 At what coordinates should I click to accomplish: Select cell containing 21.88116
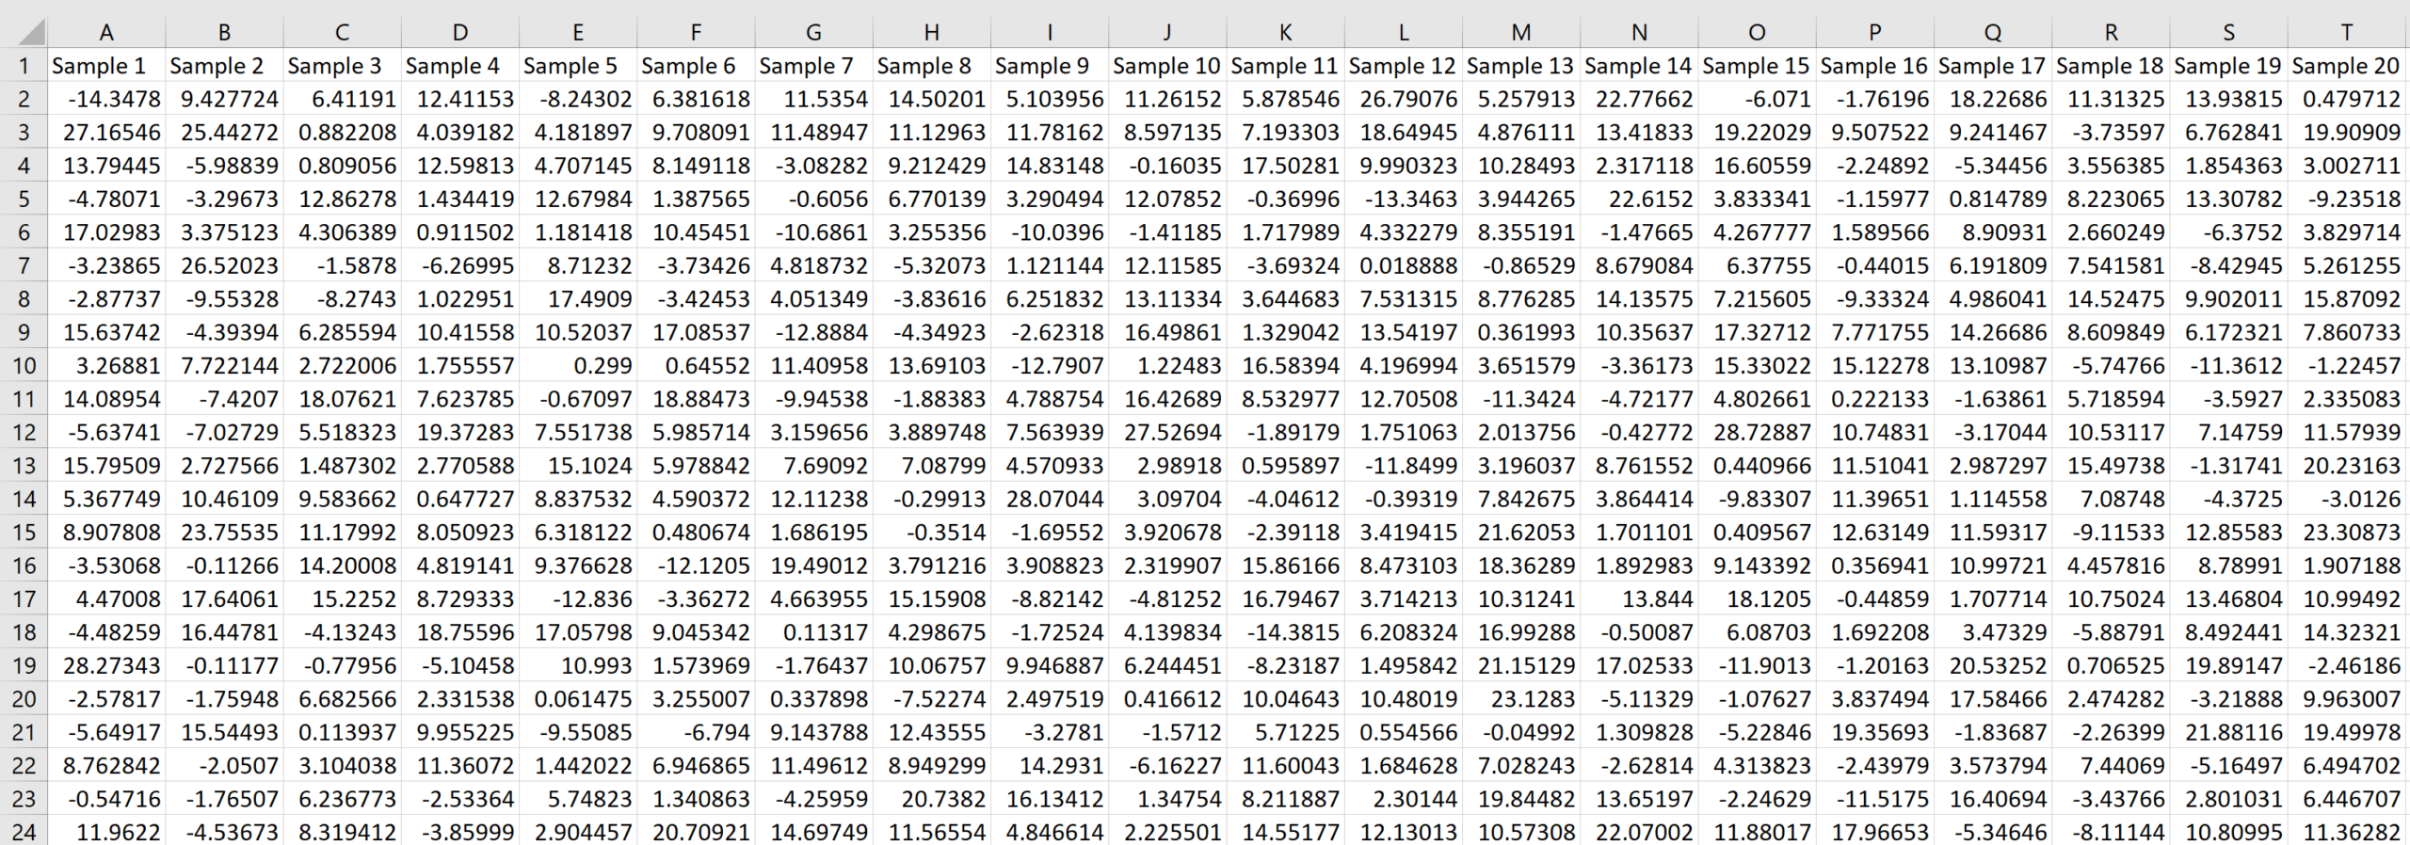tap(2228, 733)
